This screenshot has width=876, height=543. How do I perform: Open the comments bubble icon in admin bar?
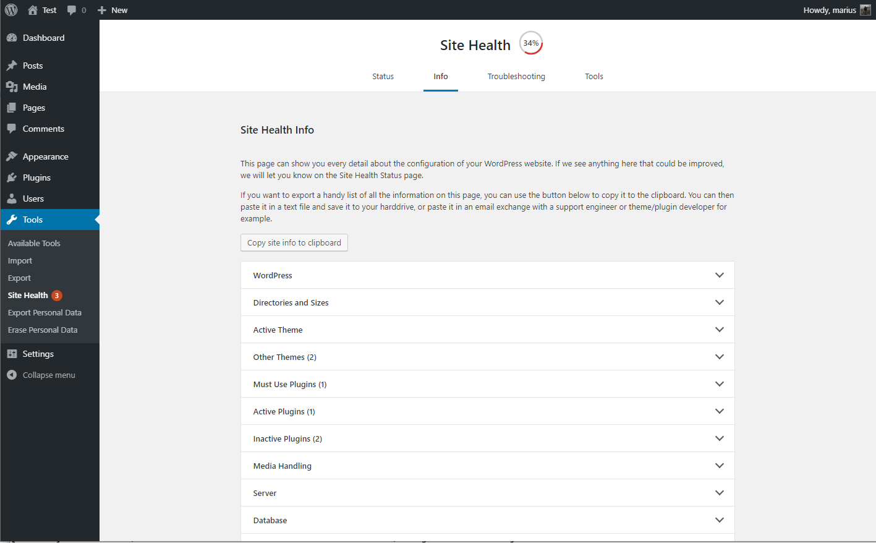click(x=72, y=10)
